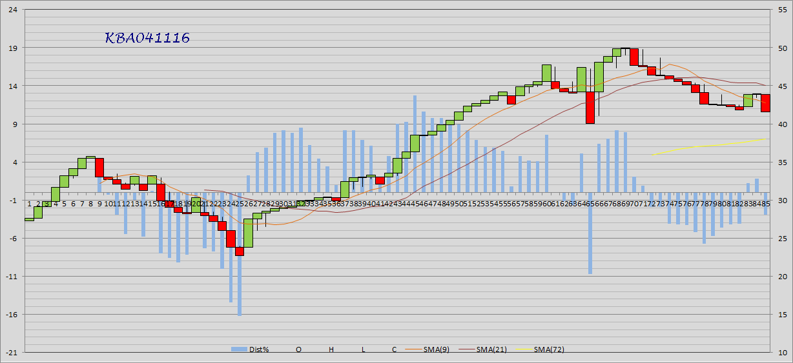Click the C legend label
The image size is (793, 363).
tap(394, 349)
